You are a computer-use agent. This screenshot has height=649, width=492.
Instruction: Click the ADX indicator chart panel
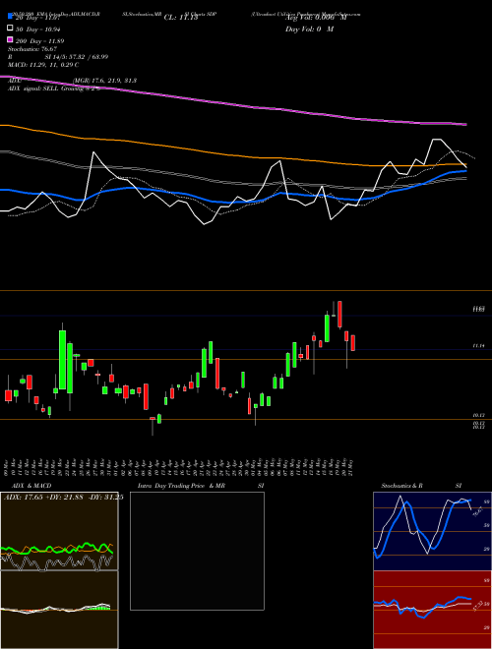pyautogui.click(x=59, y=531)
